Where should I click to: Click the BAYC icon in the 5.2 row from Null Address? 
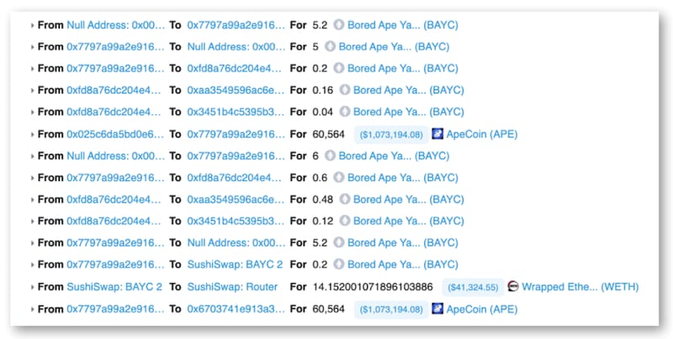(339, 25)
